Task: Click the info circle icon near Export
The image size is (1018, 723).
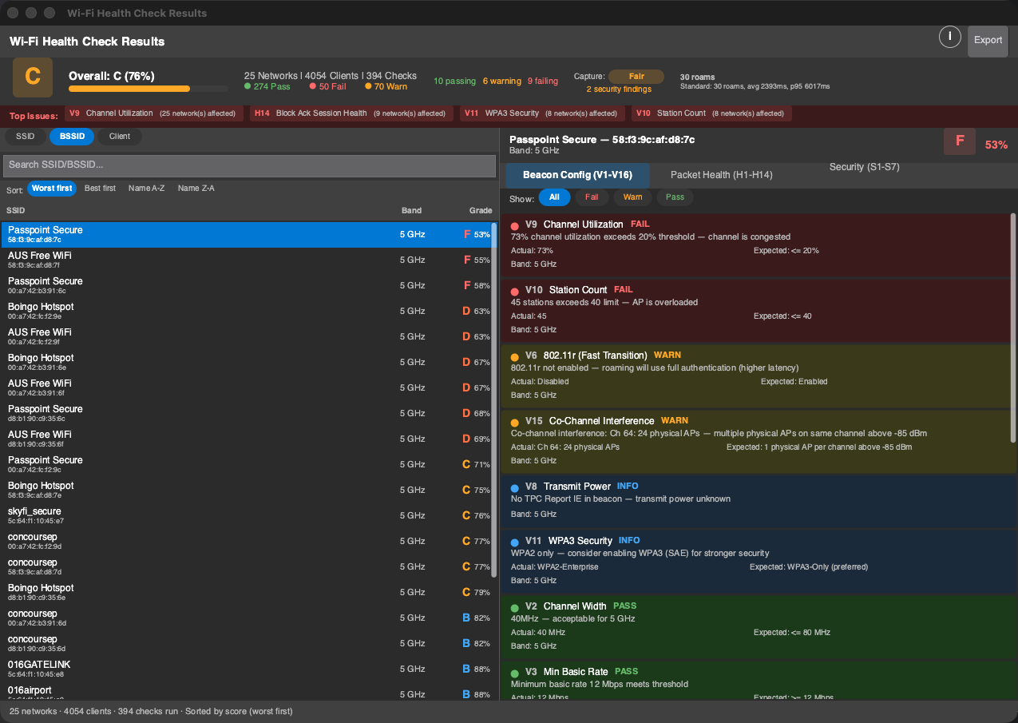Action: coord(949,37)
